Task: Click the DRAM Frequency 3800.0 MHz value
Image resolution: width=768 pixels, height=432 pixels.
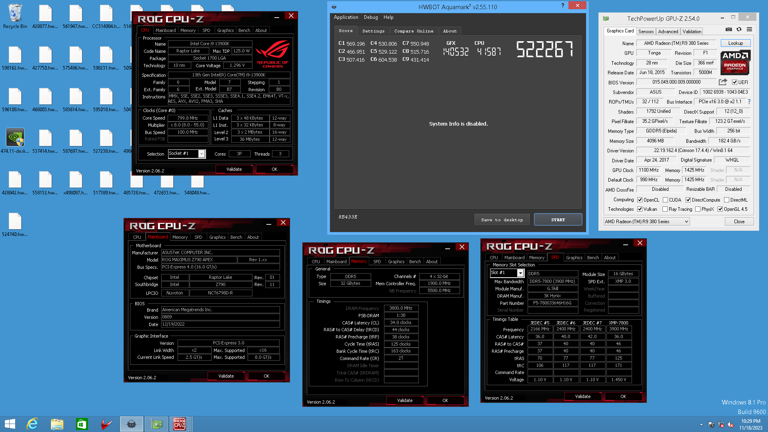Action: pyautogui.click(x=401, y=308)
